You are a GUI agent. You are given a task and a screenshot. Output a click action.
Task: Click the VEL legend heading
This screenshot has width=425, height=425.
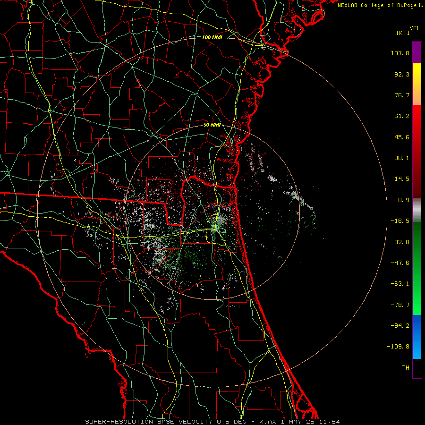[x=415, y=28]
